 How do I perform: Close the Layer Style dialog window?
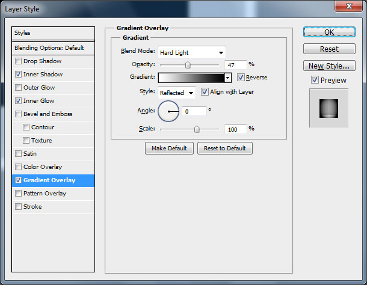point(352,9)
